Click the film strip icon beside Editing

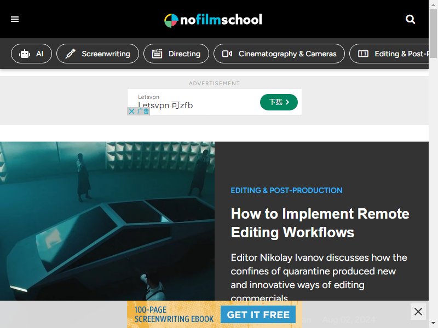coord(363,54)
